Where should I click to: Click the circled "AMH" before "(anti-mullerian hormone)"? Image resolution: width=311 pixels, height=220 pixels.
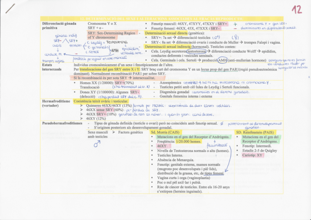[222, 60]
